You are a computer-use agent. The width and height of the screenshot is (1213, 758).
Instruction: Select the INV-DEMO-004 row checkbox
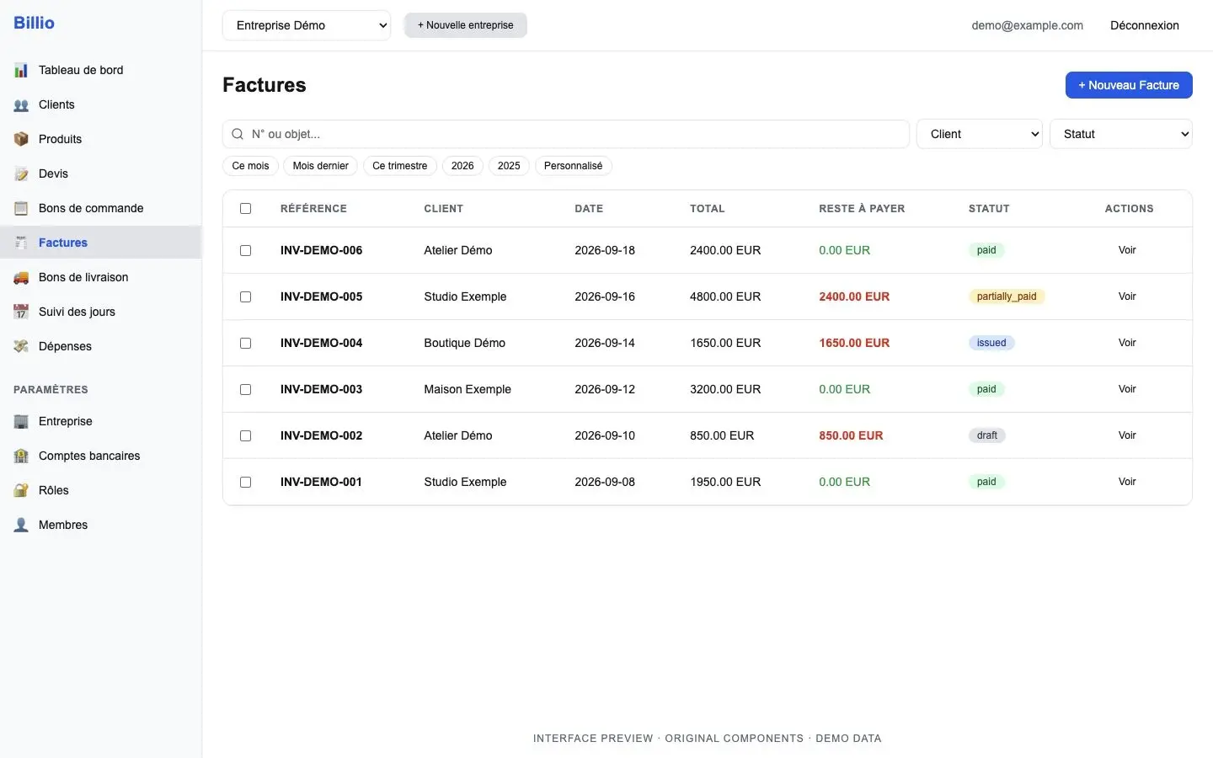pos(246,343)
